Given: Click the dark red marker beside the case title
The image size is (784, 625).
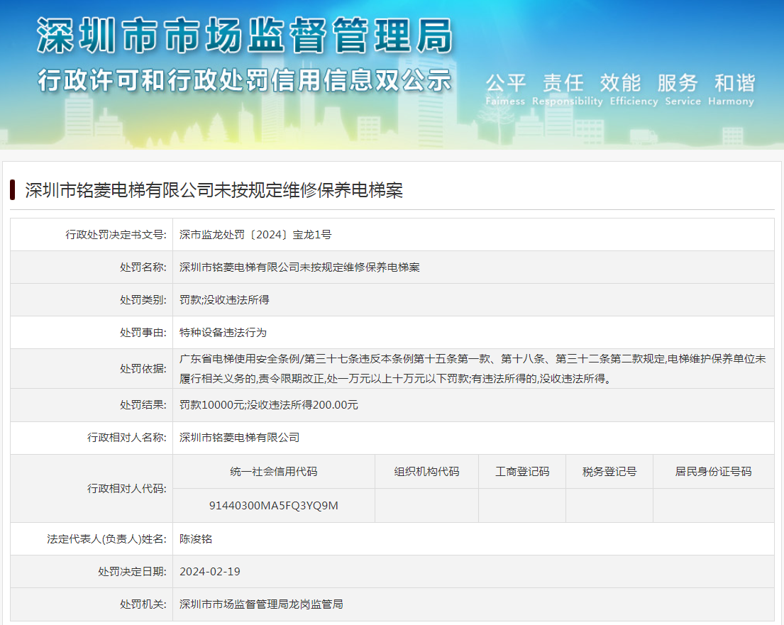Looking at the screenshot, I should pos(13,190).
